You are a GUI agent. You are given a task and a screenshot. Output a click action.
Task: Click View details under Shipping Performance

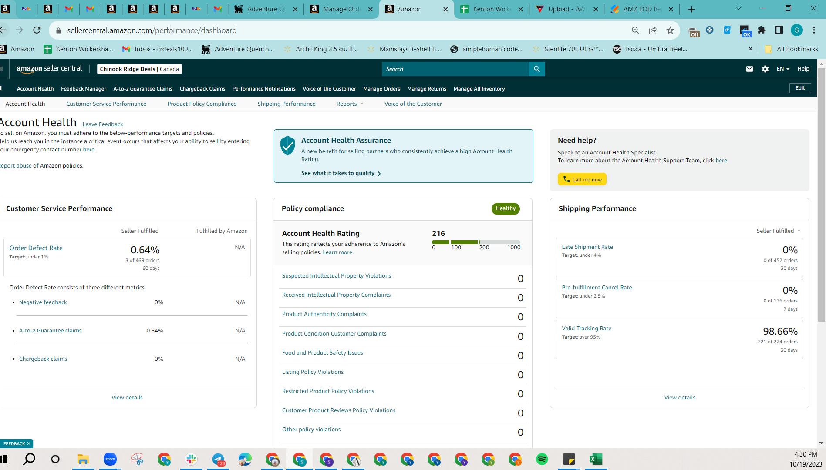680,398
